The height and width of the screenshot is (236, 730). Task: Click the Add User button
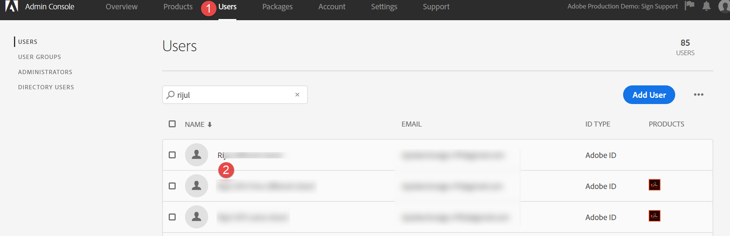point(649,95)
